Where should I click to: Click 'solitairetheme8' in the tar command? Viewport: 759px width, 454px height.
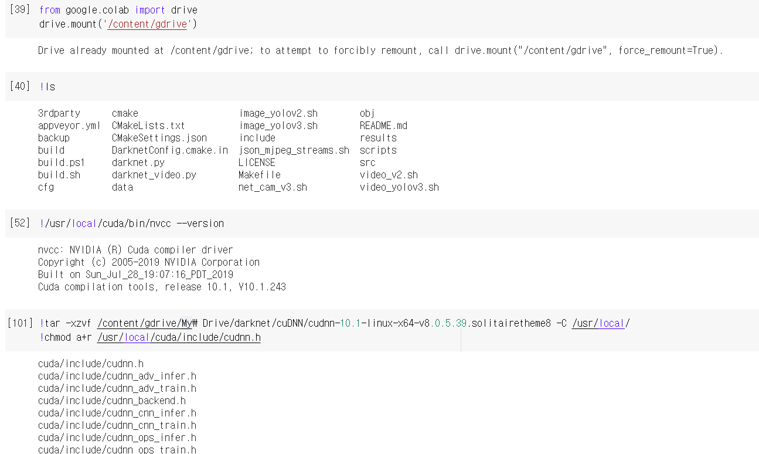(511, 323)
